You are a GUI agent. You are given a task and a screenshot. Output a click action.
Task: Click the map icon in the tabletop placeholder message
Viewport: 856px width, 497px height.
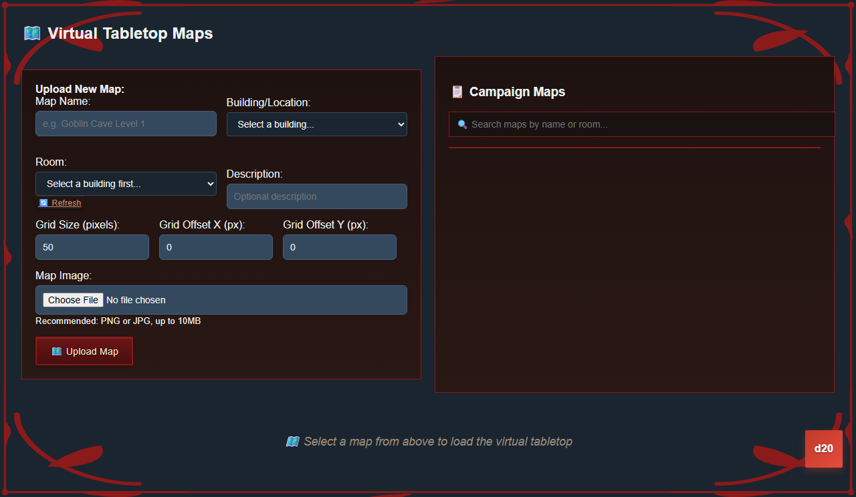click(x=292, y=442)
